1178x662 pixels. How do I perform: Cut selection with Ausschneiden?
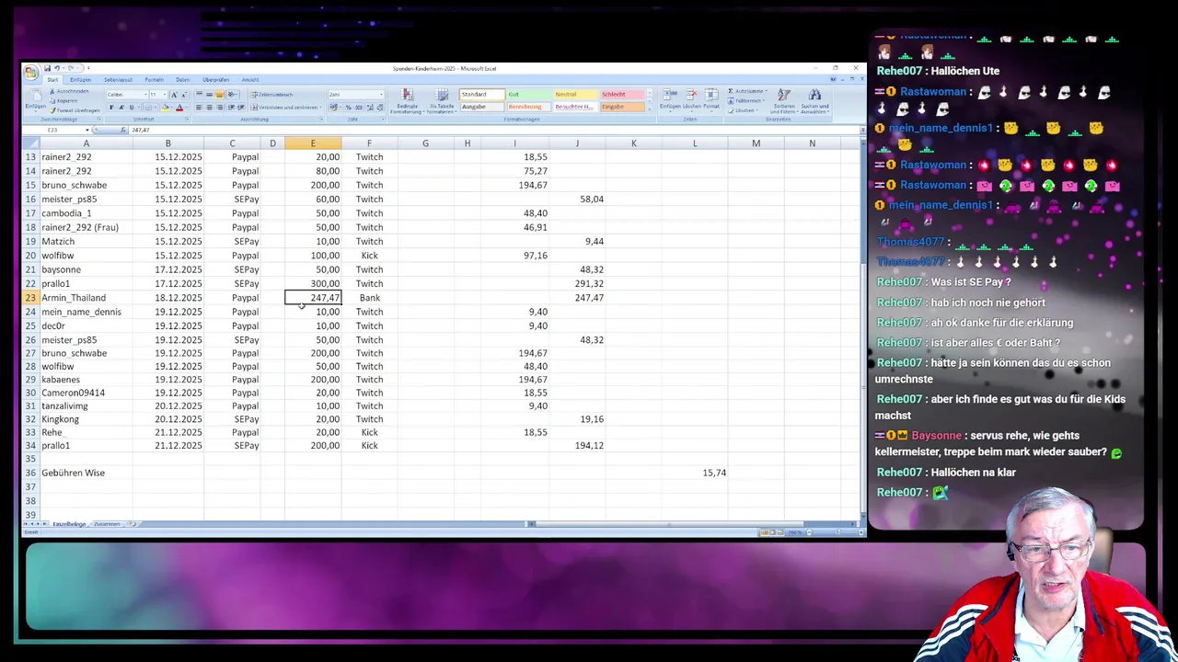70,91
